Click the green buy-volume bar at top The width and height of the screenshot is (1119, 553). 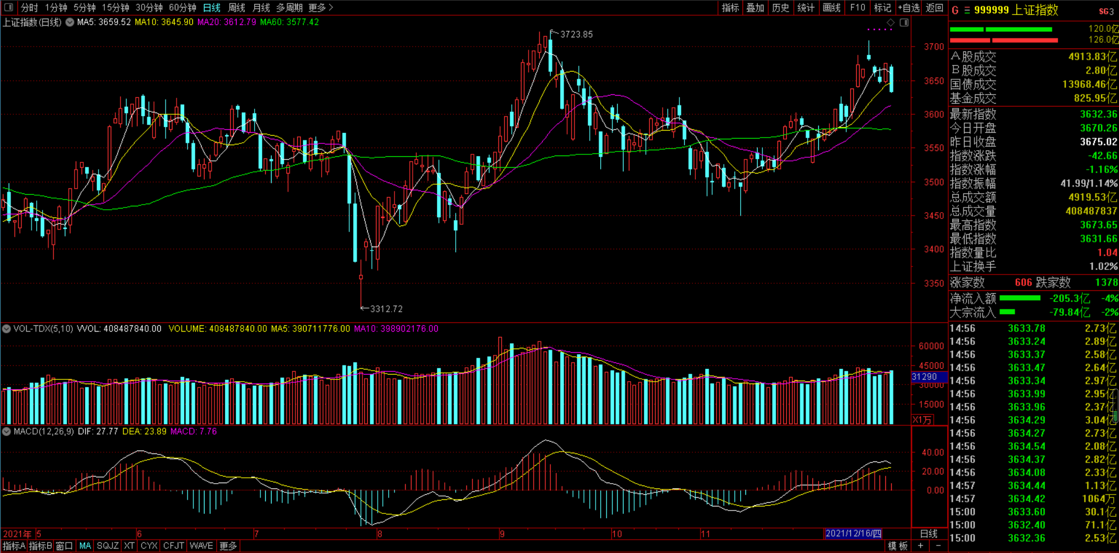[1001, 29]
